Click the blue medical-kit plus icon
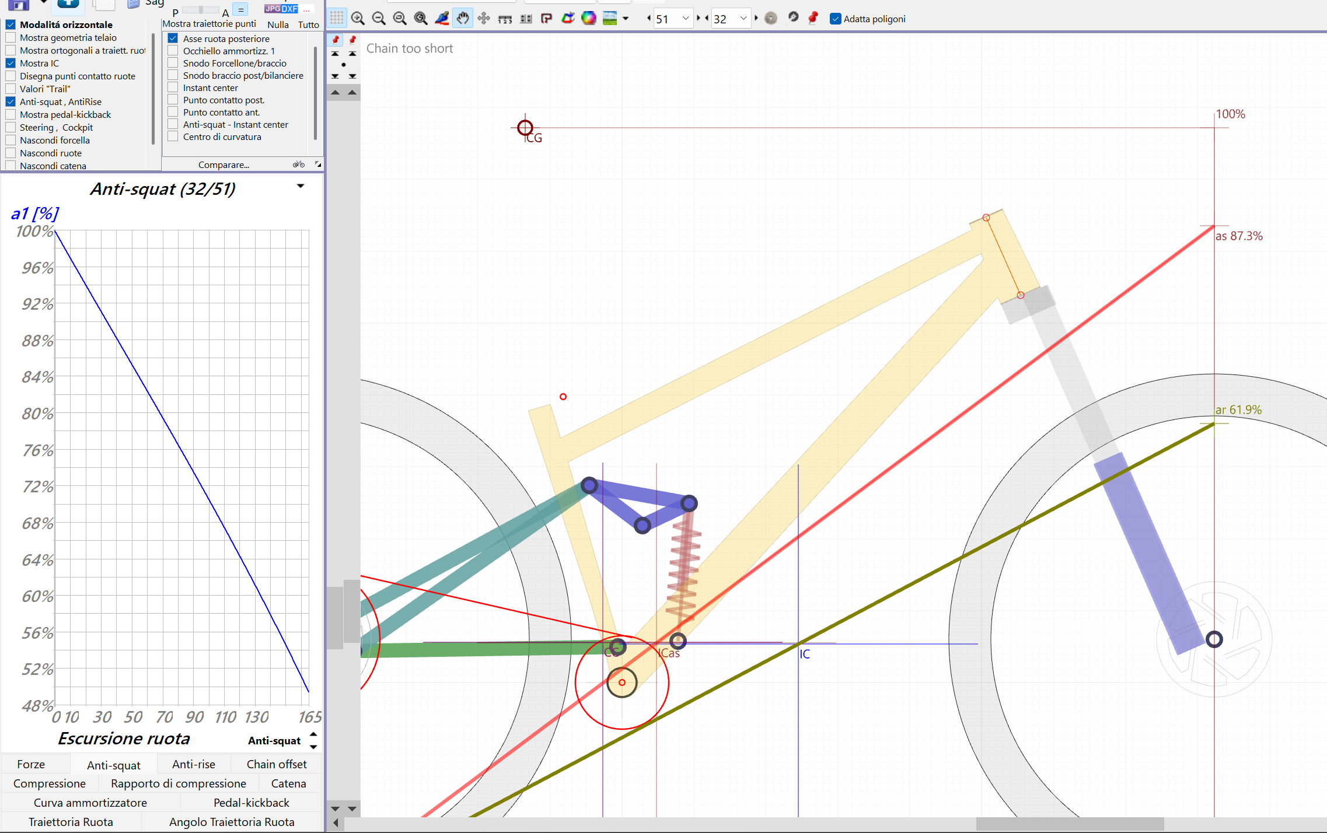The image size is (1327, 833). [x=68, y=5]
